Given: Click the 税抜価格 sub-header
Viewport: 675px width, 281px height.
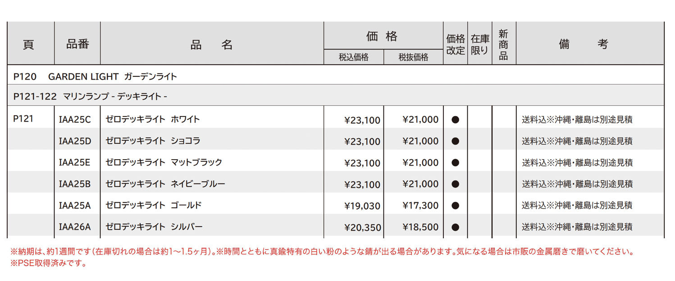Looking at the screenshot, I should tap(413, 57).
